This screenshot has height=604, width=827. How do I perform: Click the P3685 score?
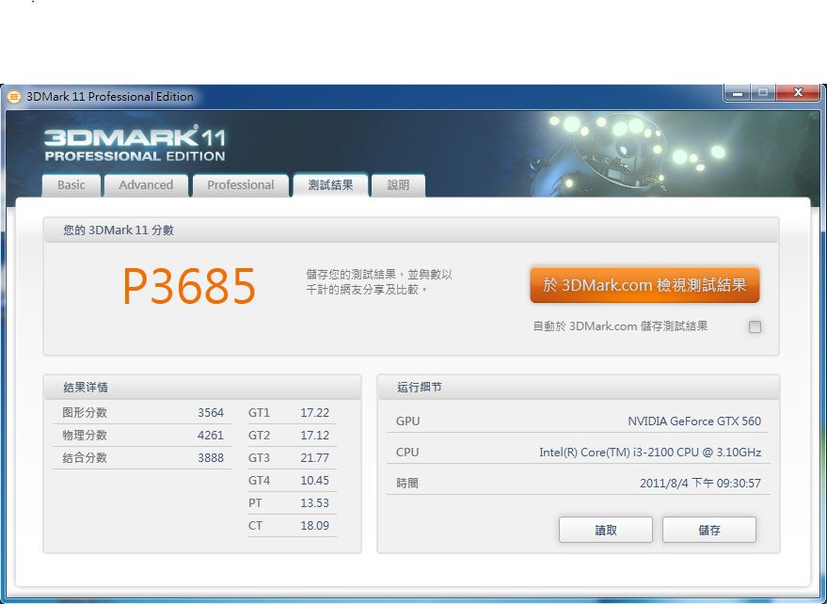(189, 287)
